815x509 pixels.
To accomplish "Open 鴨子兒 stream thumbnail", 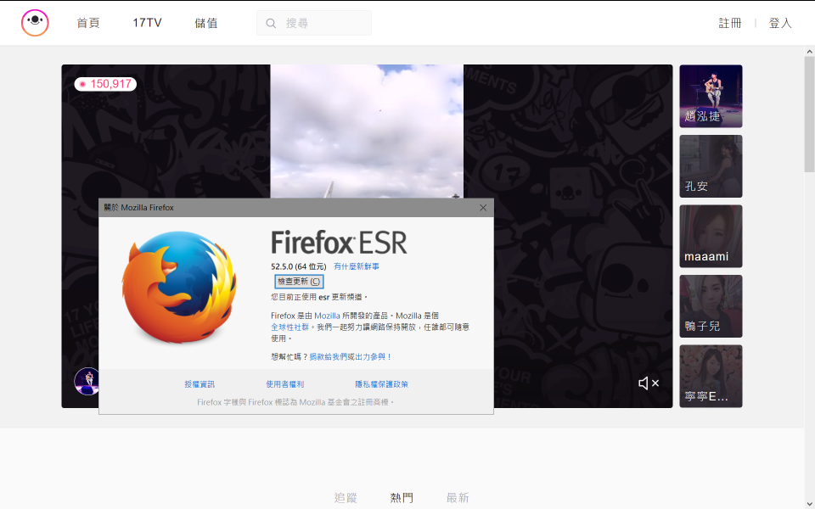I will click(x=711, y=306).
